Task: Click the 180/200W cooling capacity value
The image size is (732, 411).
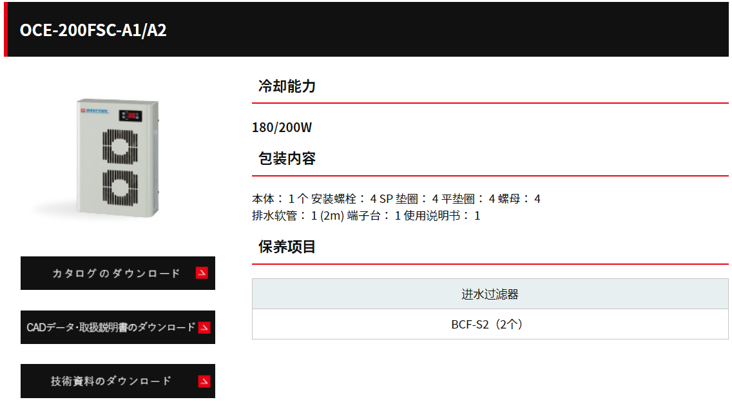Action: [282, 128]
